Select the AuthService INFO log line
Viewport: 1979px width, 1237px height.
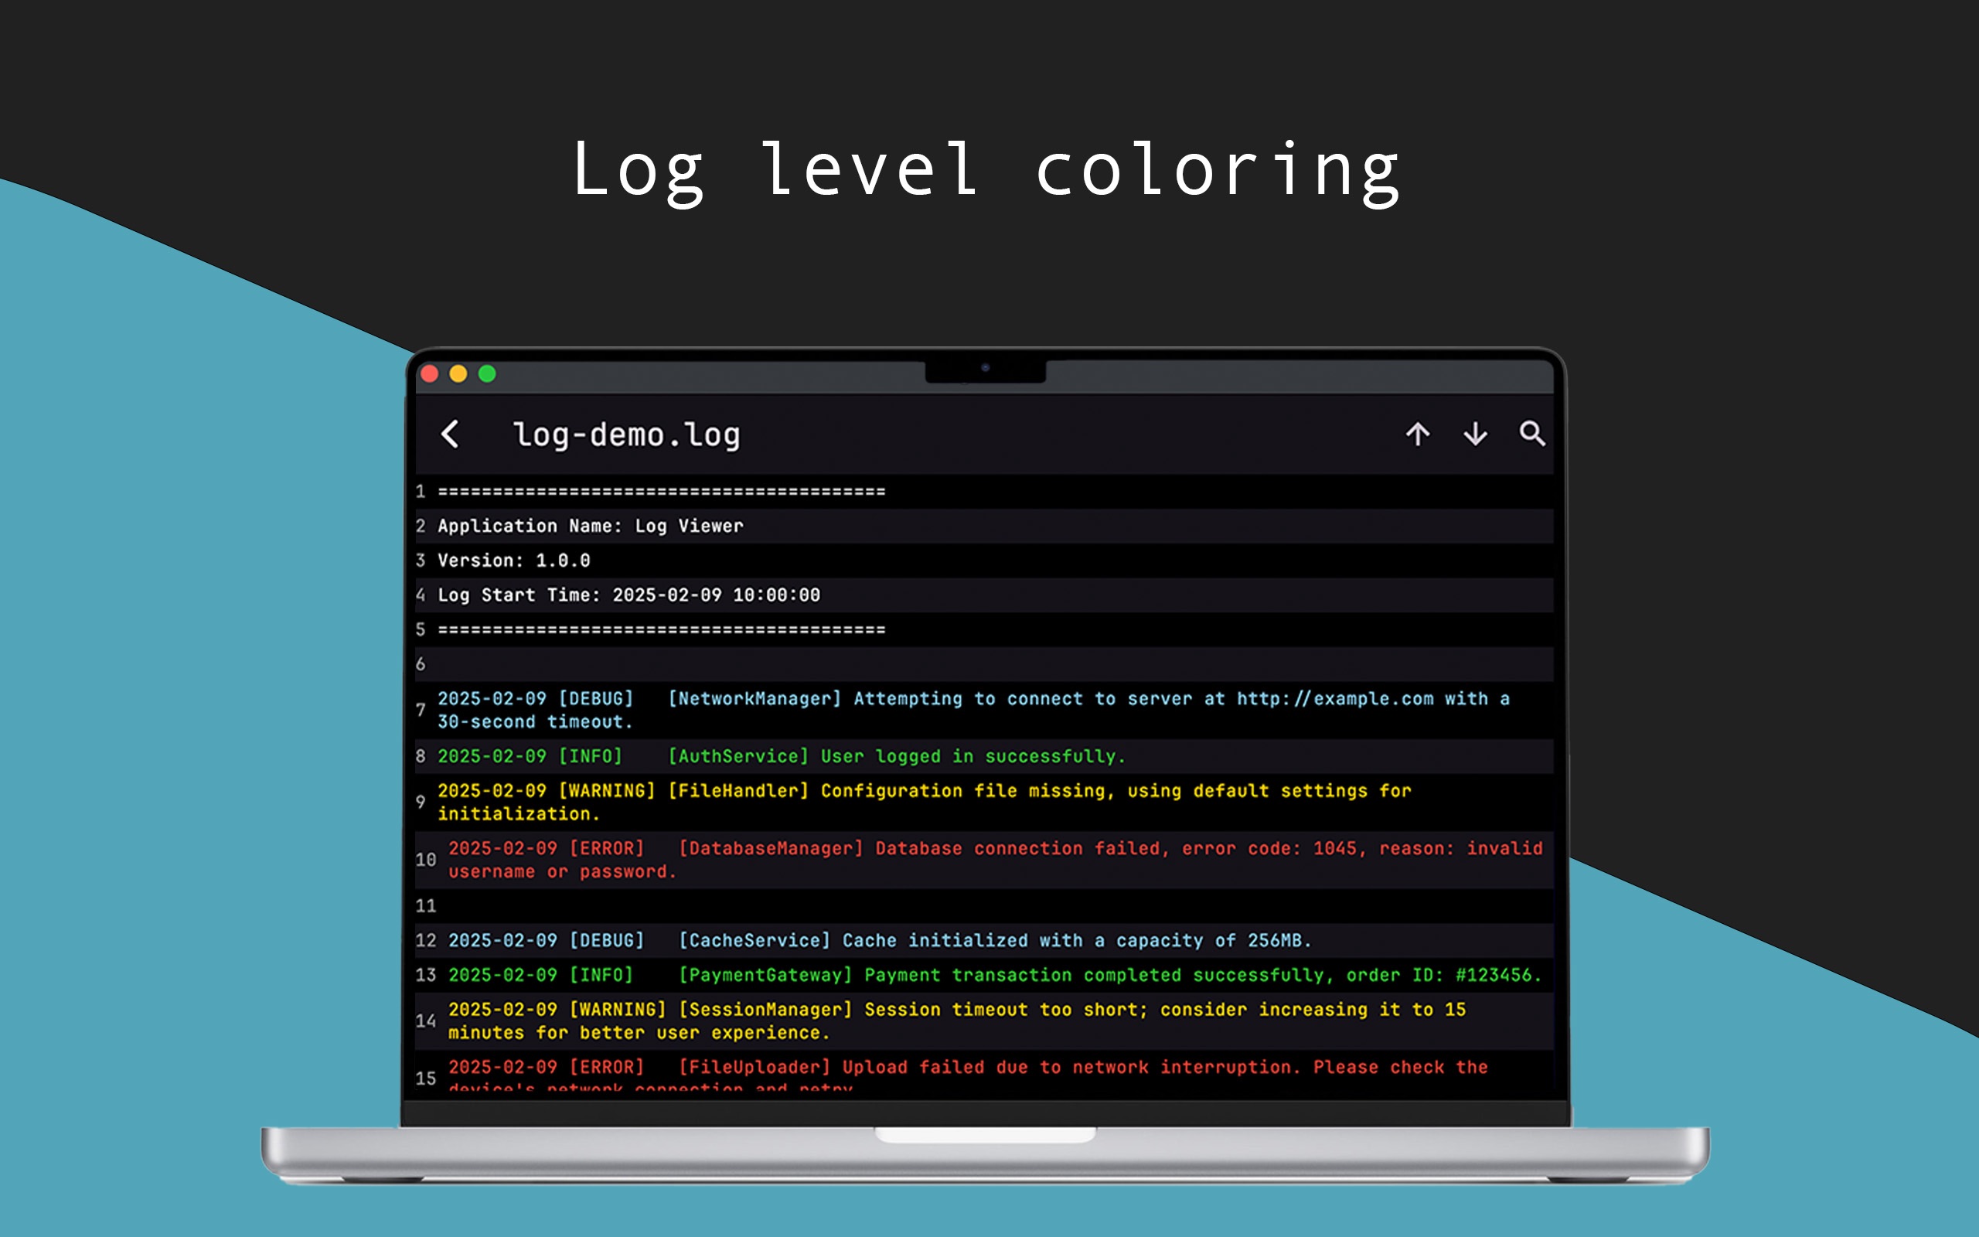(985, 756)
